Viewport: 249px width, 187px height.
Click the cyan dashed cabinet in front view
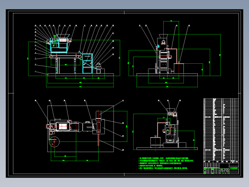(x=88, y=64)
